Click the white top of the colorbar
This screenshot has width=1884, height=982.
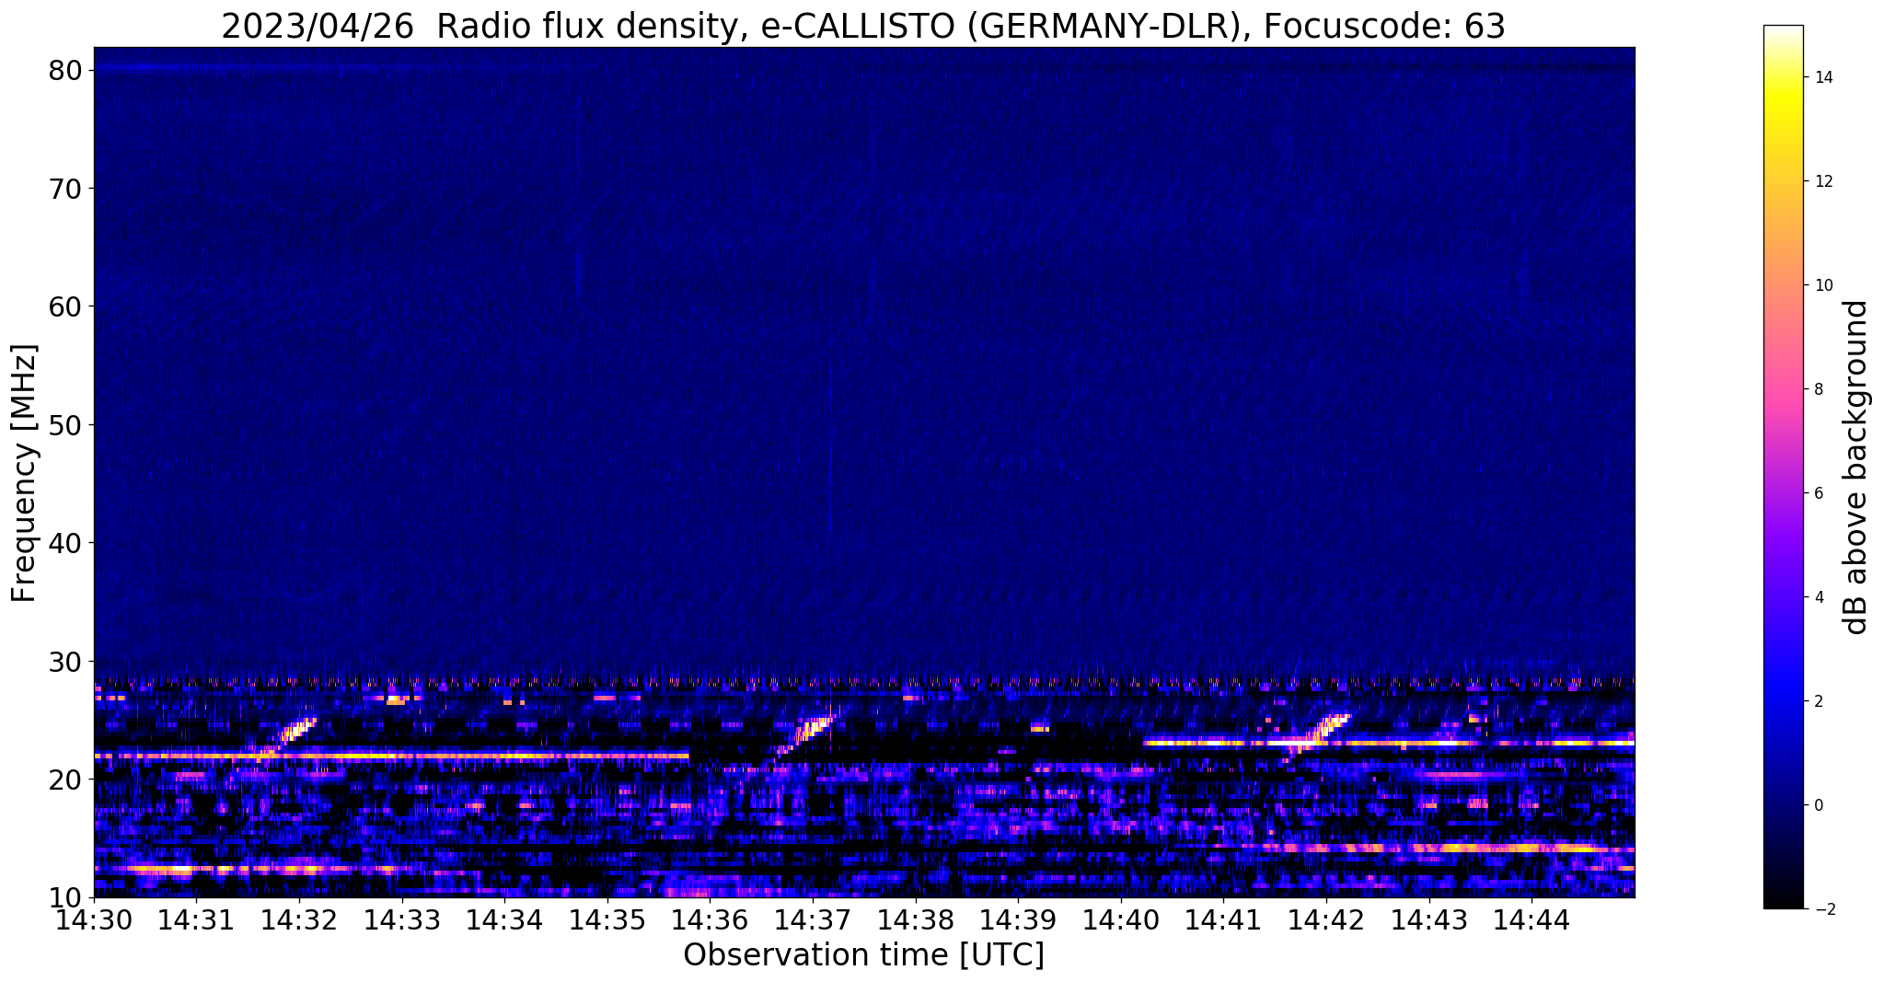(x=1783, y=32)
